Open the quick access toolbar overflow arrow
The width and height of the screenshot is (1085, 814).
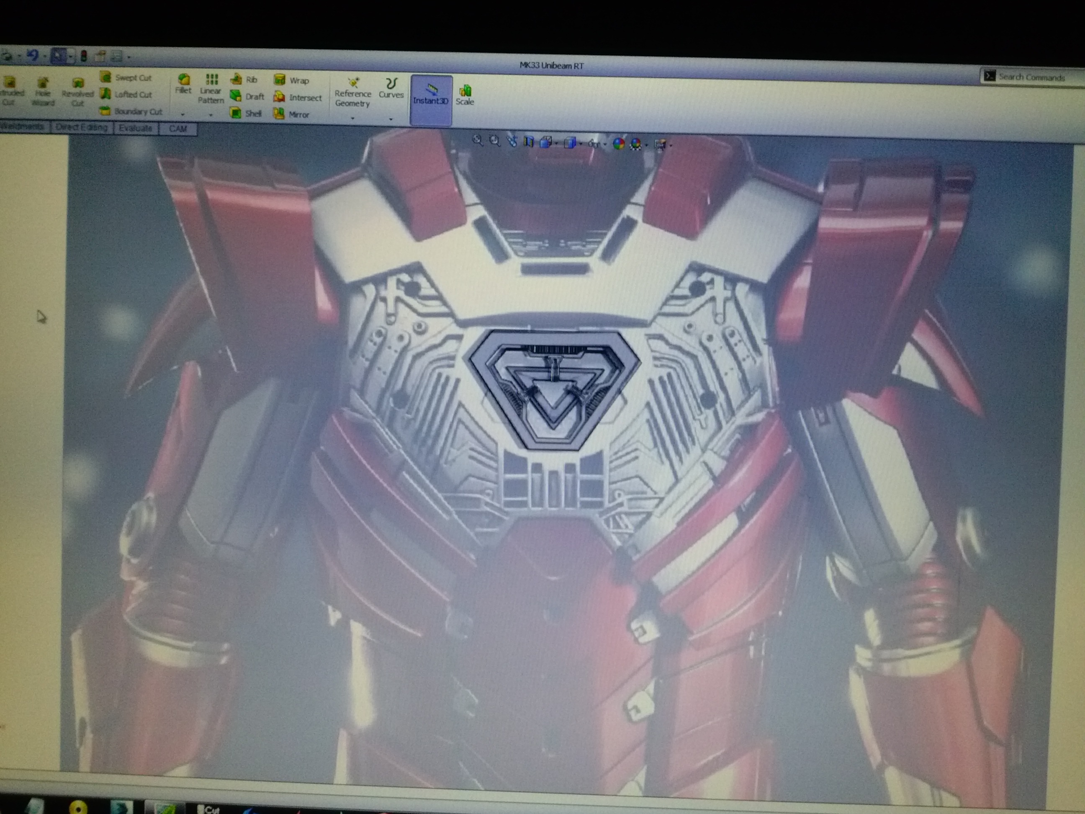(x=129, y=58)
